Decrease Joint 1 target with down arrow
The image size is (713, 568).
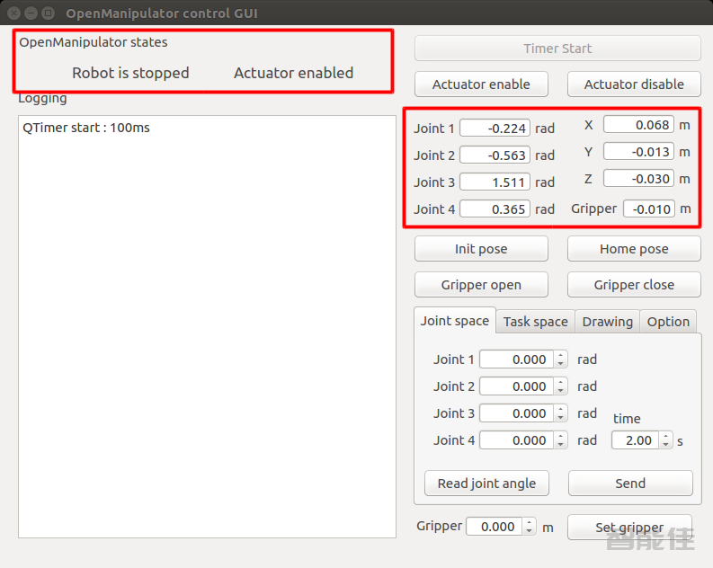561,363
